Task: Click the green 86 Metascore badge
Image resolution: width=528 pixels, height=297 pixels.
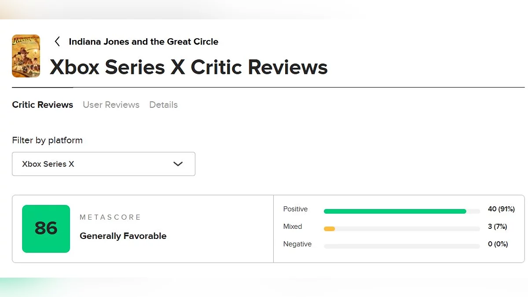Action: point(46,229)
